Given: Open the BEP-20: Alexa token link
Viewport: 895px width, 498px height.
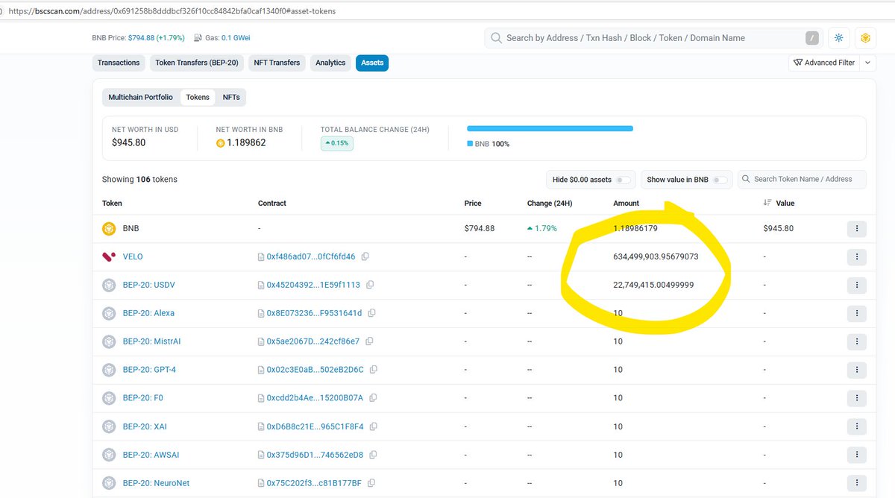Looking at the screenshot, I should click(148, 313).
